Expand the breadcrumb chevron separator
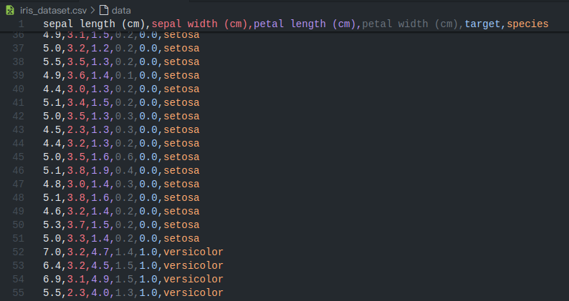Image resolution: width=569 pixels, height=301 pixels. [92, 11]
